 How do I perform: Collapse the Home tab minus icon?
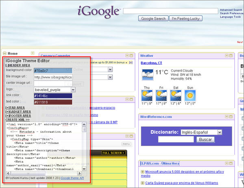click(x=4, y=53)
